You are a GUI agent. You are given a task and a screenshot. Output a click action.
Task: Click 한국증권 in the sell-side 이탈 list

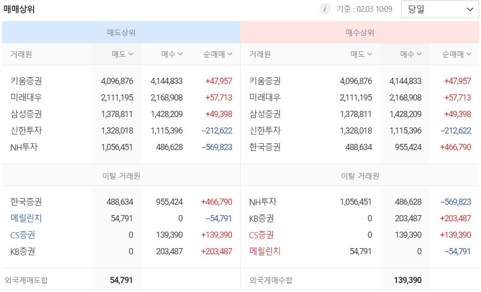[26, 202]
